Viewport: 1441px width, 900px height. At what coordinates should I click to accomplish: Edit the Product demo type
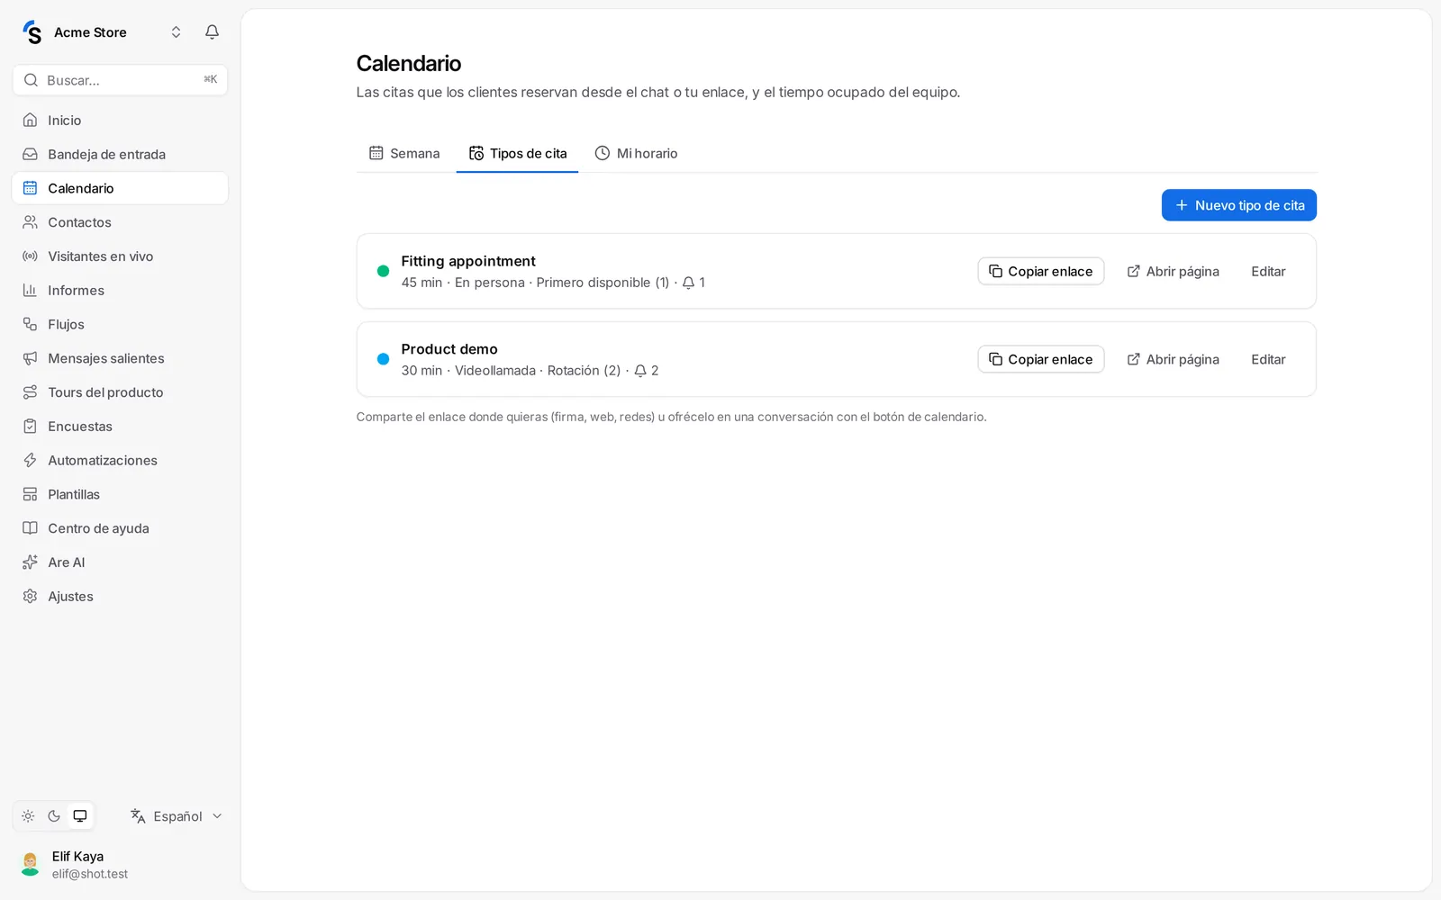pos(1268,359)
